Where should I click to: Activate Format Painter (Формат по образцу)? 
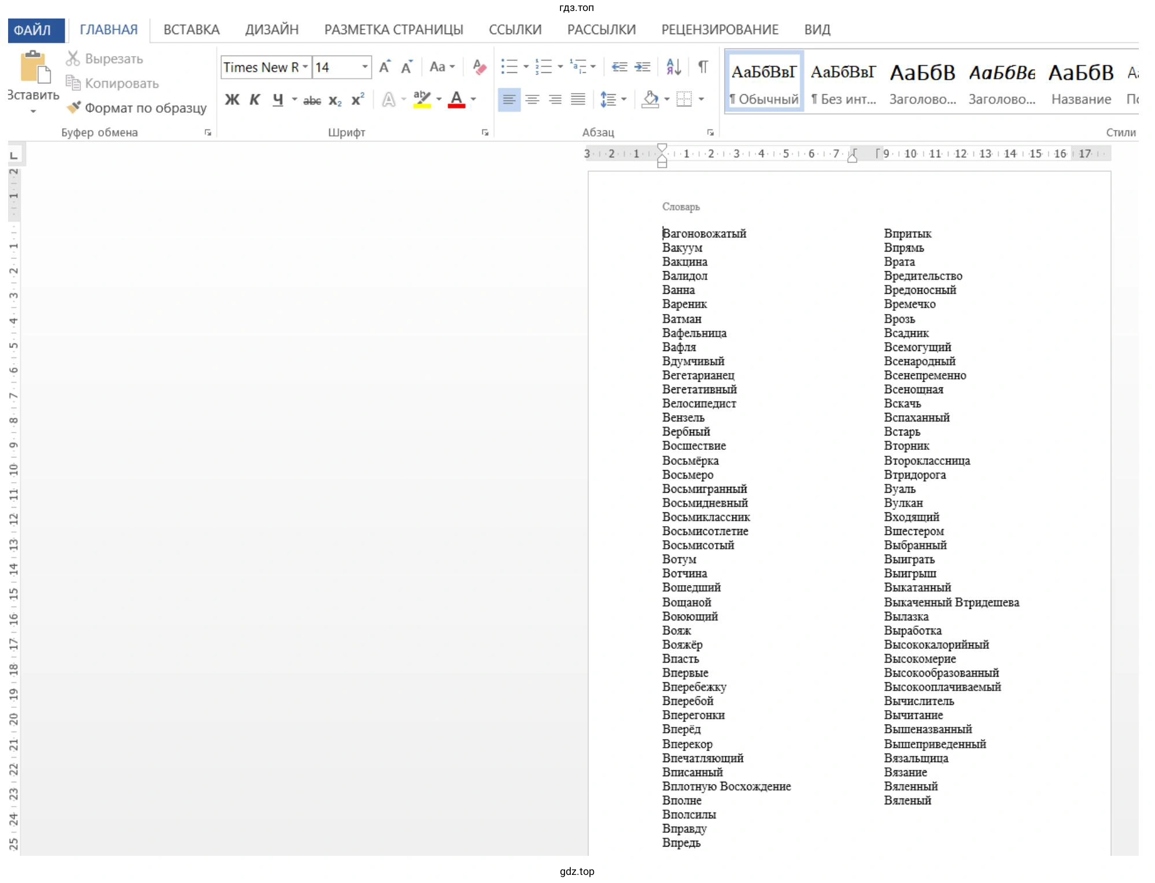[x=136, y=108]
